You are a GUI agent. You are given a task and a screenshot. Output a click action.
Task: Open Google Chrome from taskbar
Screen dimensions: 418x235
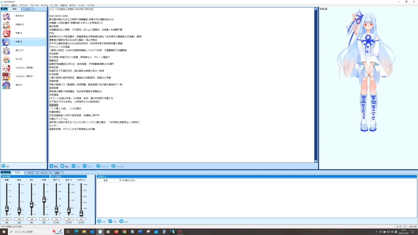[x=124, y=232]
